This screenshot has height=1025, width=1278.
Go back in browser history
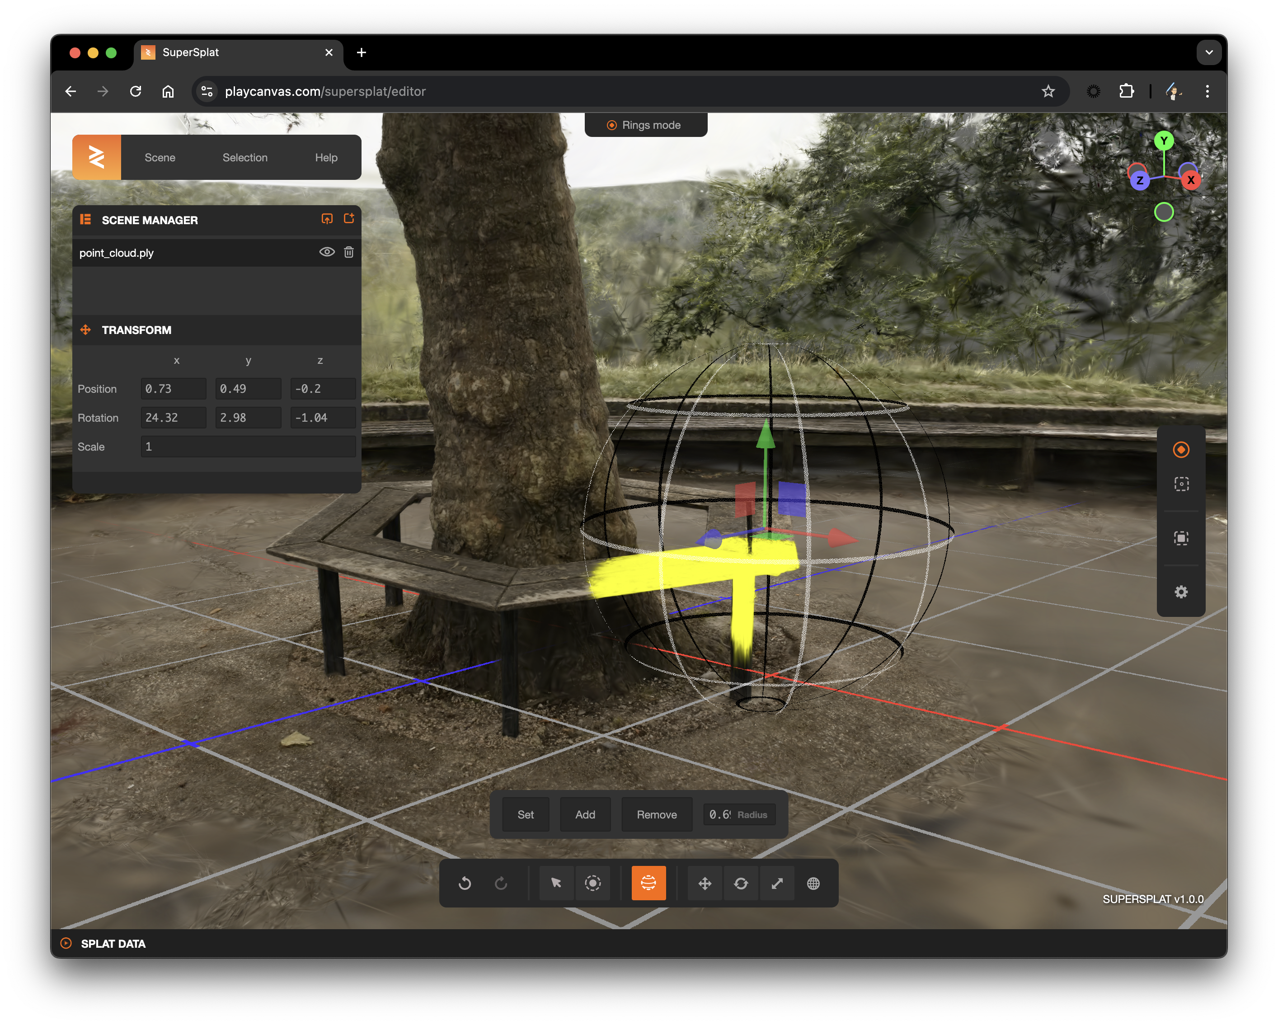tap(70, 91)
